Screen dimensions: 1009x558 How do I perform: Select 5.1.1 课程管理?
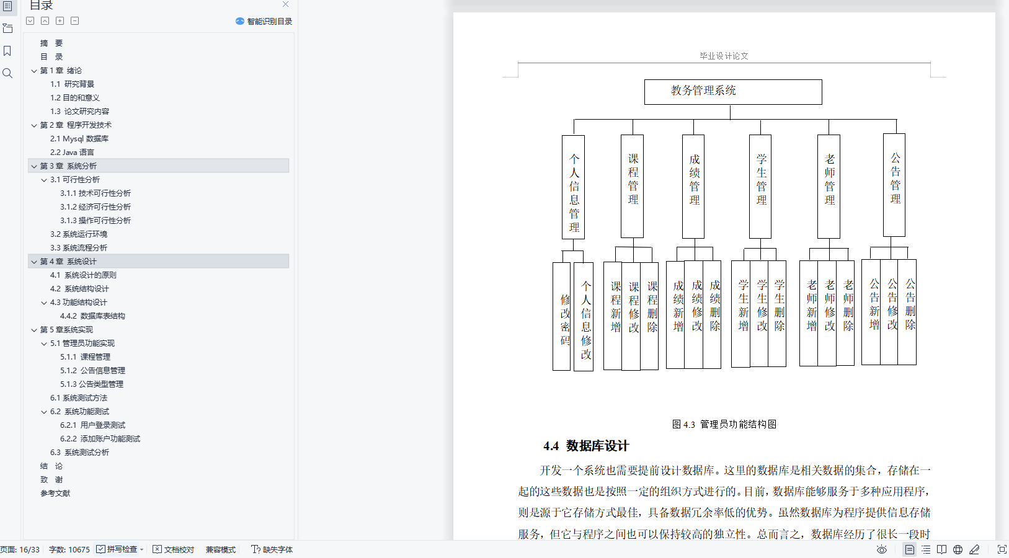point(85,357)
